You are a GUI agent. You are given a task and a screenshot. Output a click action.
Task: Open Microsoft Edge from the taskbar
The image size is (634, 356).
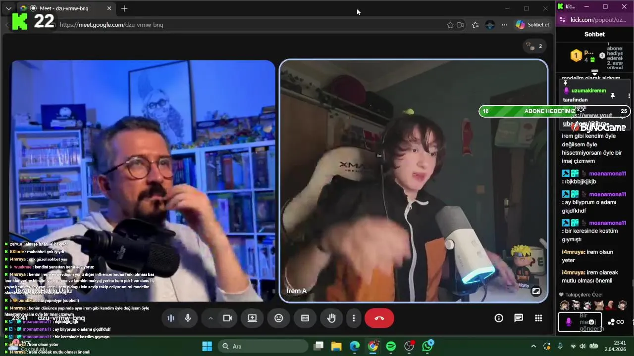(355, 346)
